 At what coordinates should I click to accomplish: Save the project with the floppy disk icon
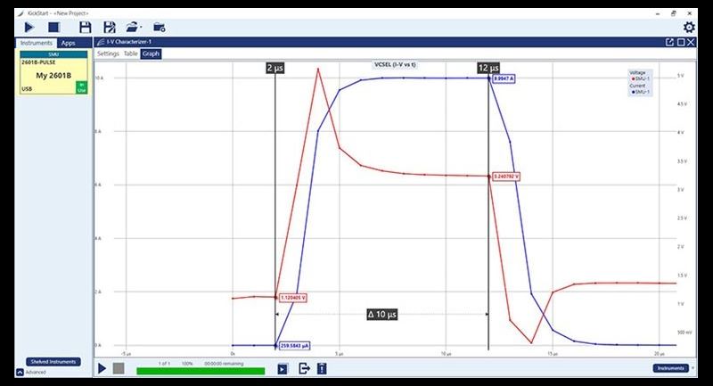pyautogui.click(x=86, y=27)
